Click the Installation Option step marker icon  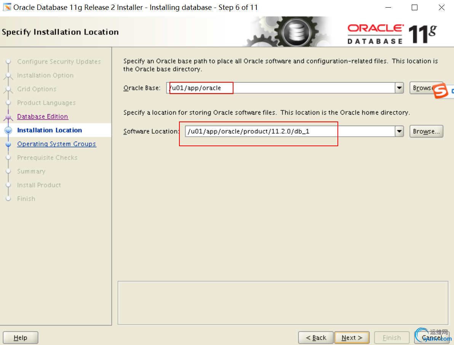click(x=8, y=76)
